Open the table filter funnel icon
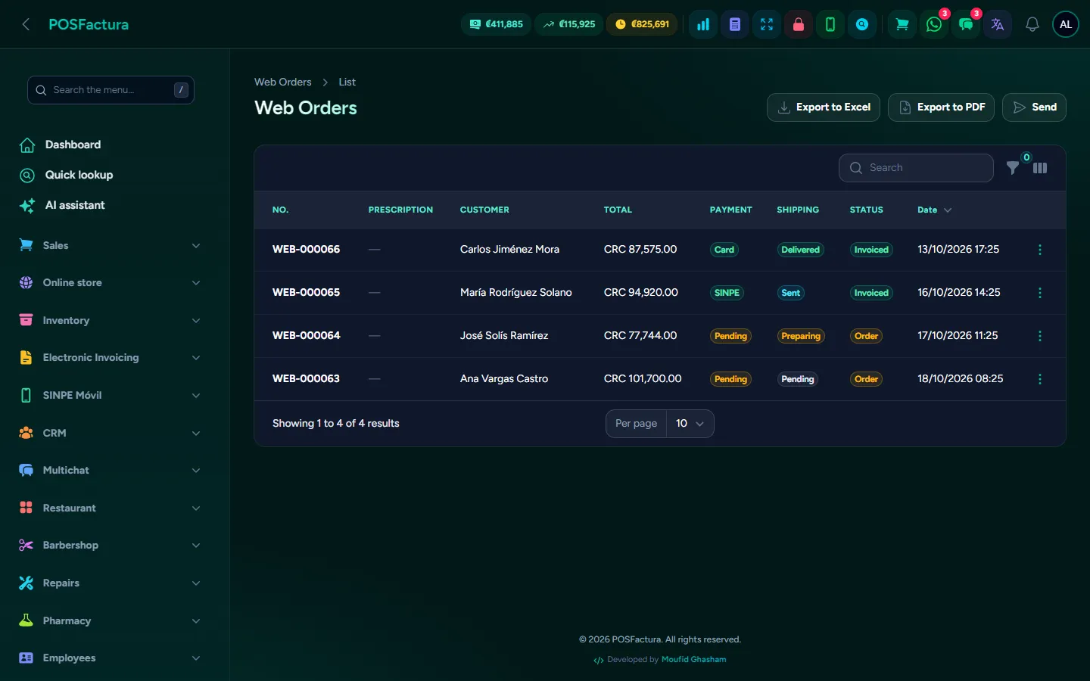The image size is (1090, 681). point(1013,168)
